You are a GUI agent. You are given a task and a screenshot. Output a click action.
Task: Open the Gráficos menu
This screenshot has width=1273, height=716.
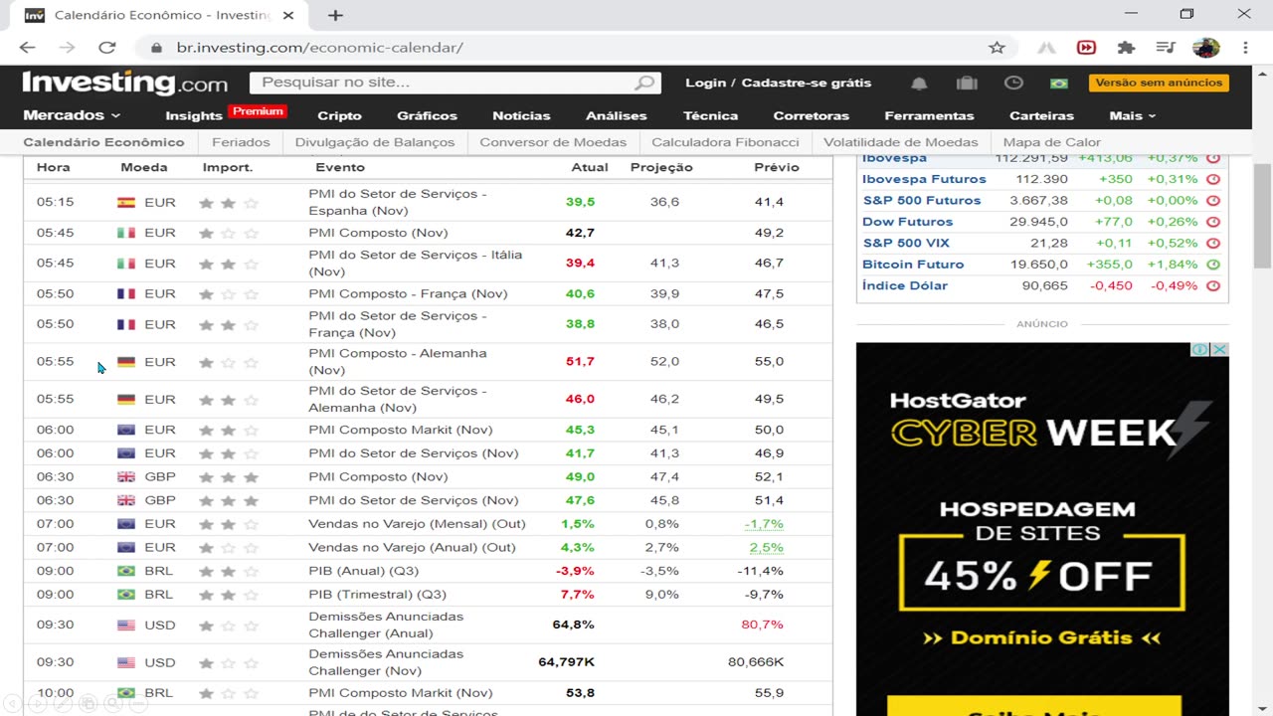(x=427, y=115)
